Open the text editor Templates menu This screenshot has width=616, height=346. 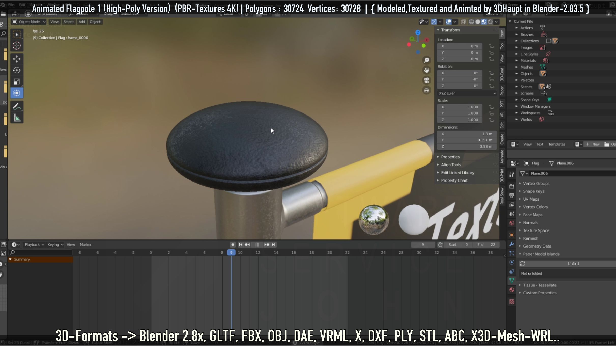click(557, 144)
